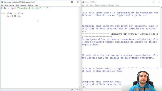The image size is (162, 91).
Task: Open Window menu in Python Shell window
Action: (x=111, y=5)
